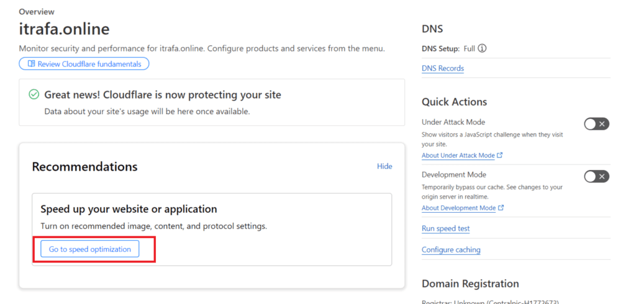Screen dimensions: 636x304
Task: Click Run speed test link
Action: pos(446,228)
